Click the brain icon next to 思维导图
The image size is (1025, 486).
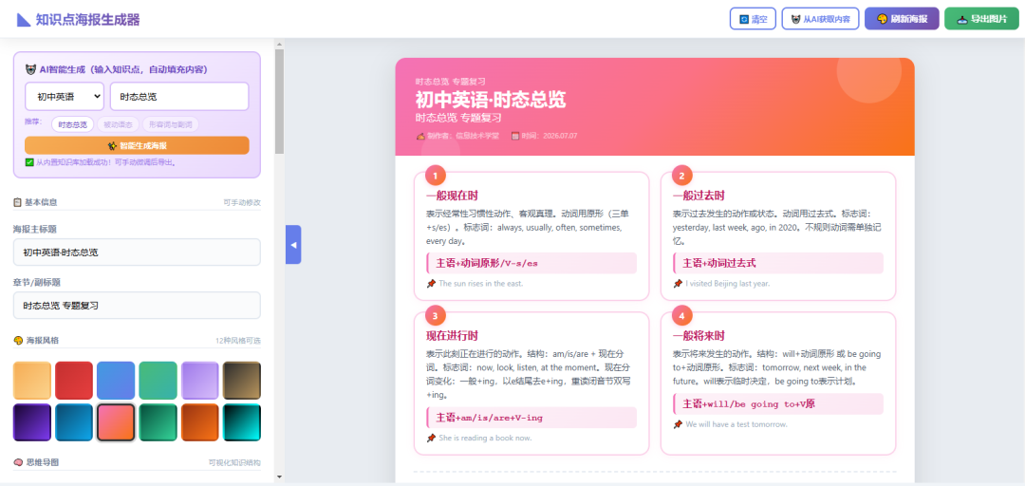coord(18,462)
